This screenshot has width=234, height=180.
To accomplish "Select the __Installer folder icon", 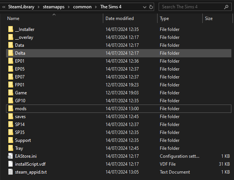I will pos(10,29).
